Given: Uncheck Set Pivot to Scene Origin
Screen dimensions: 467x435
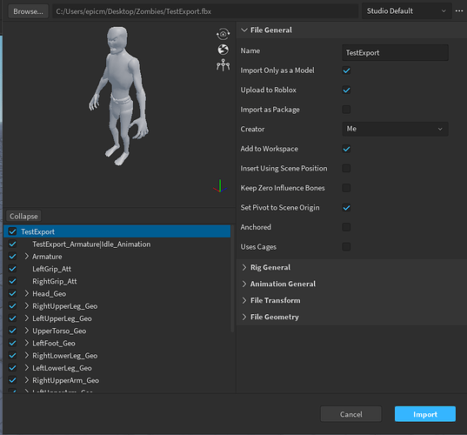Looking at the screenshot, I should (x=346, y=207).
